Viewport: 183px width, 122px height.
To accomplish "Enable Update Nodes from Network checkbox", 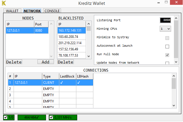I will pos(167,63).
